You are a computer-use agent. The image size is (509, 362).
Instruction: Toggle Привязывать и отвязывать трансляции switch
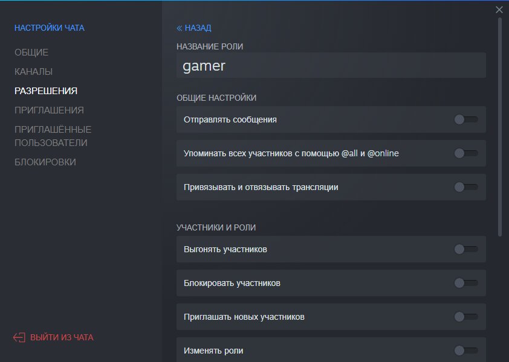(466, 187)
